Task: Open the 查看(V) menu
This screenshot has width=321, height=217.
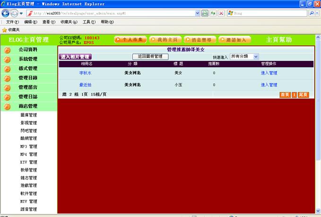Action: pyautogui.click(x=50, y=22)
